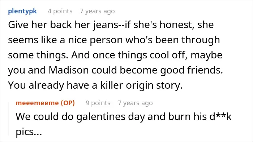The width and height of the screenshot is (253, 142).
Task: Open the top comment's 7 years ago timestamp
Action: (97, 11)
